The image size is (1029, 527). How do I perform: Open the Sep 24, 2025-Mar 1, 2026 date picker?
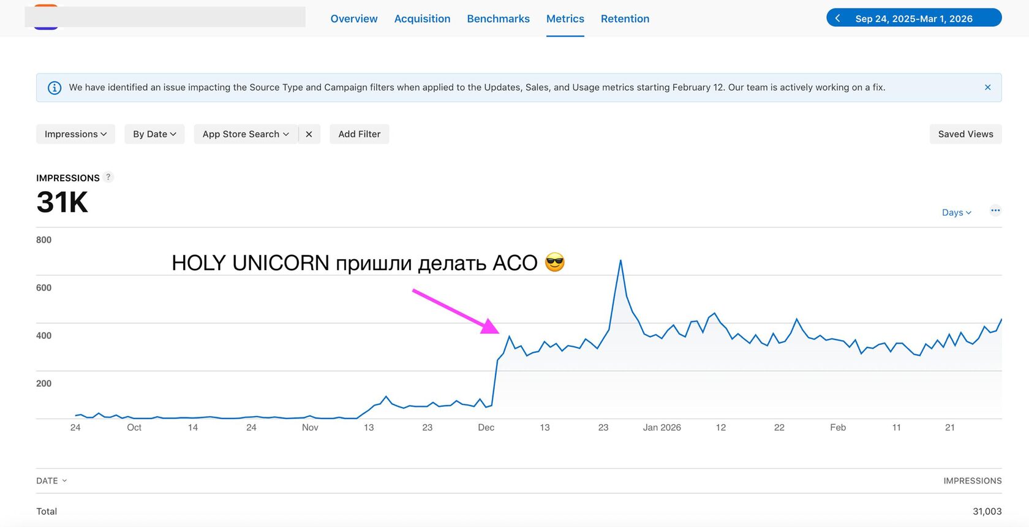[x=914, y=18]
